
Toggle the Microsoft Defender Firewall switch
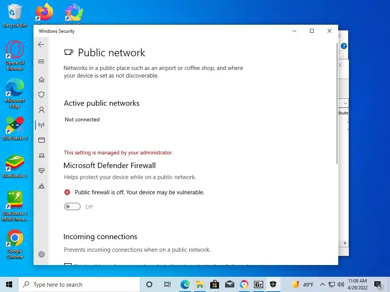tap(72, 206)
